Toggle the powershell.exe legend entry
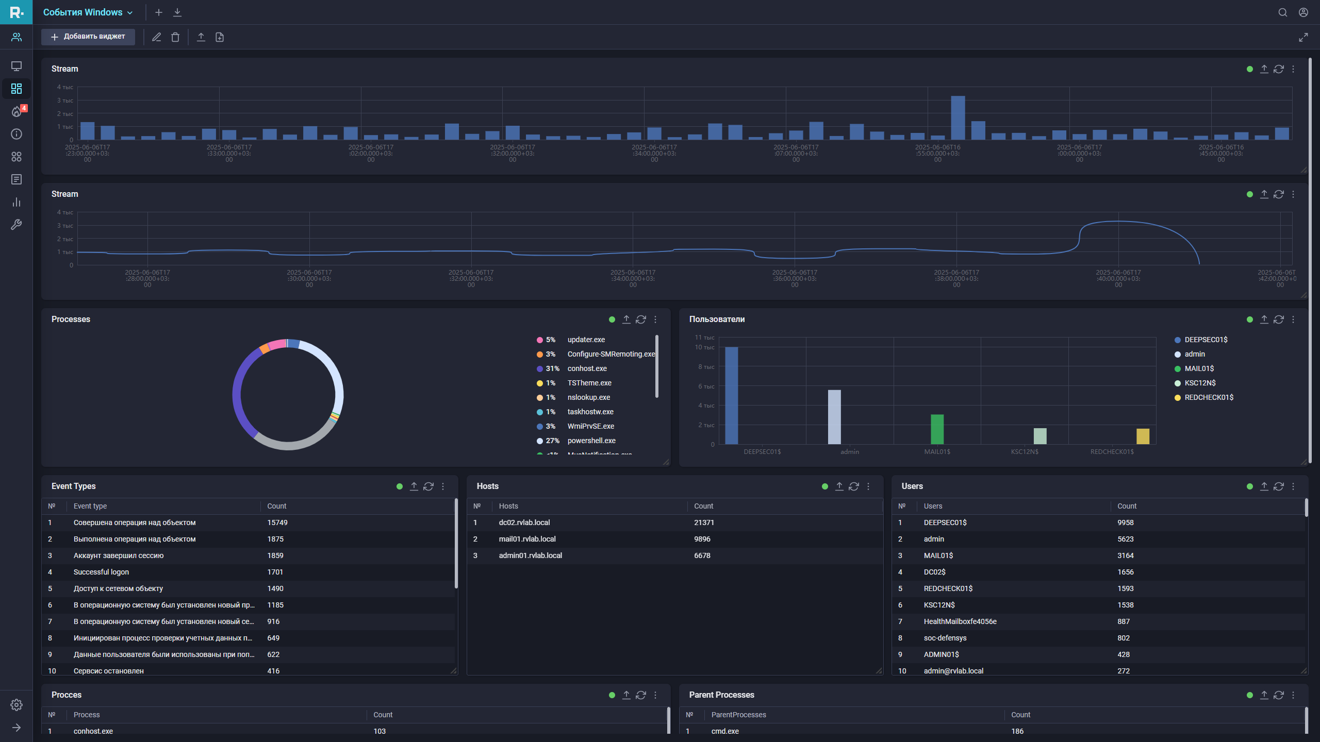The width and height of the screenshot is (1320, 742). (x=591, y=441)
